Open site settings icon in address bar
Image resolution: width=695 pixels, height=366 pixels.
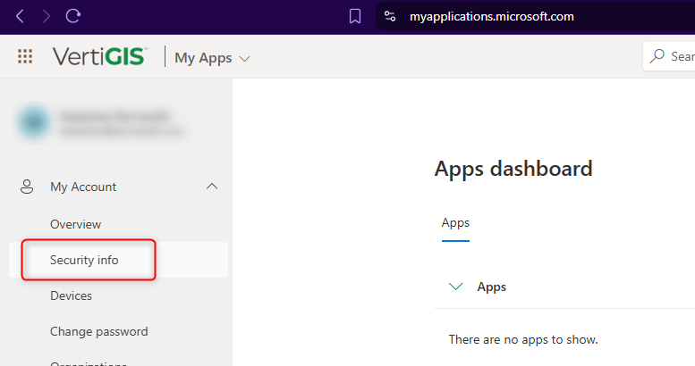point(390,16)
